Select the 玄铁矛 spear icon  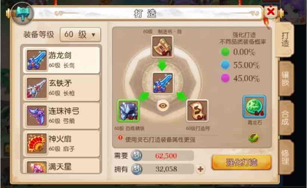37,88
